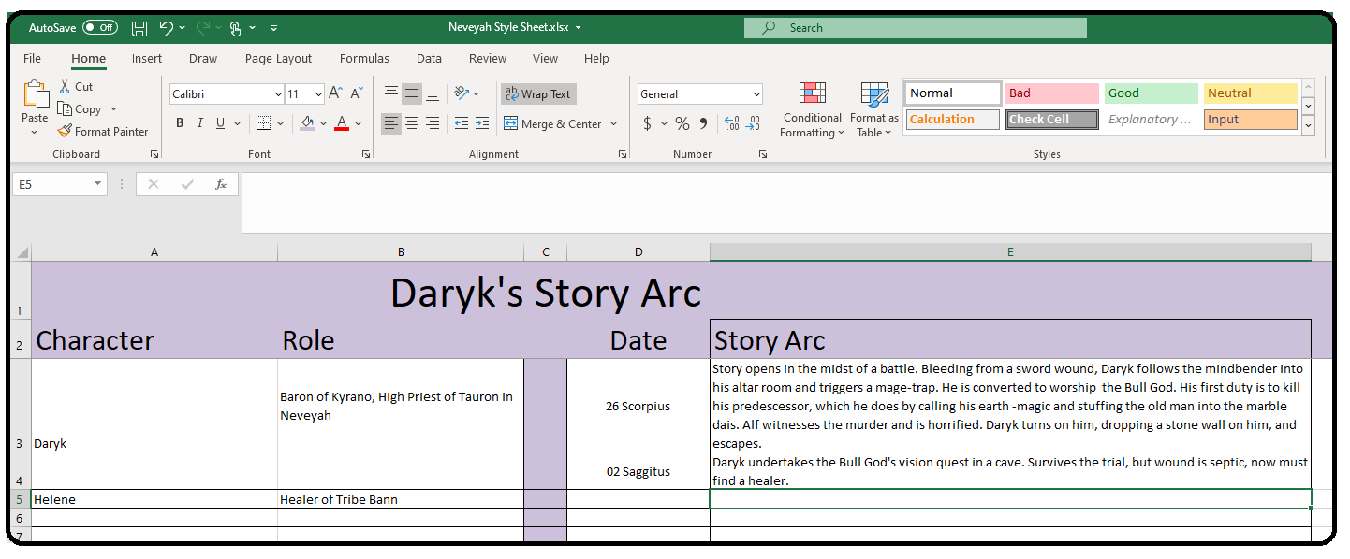Click the Percent Style icon

[x=682, y=123]
